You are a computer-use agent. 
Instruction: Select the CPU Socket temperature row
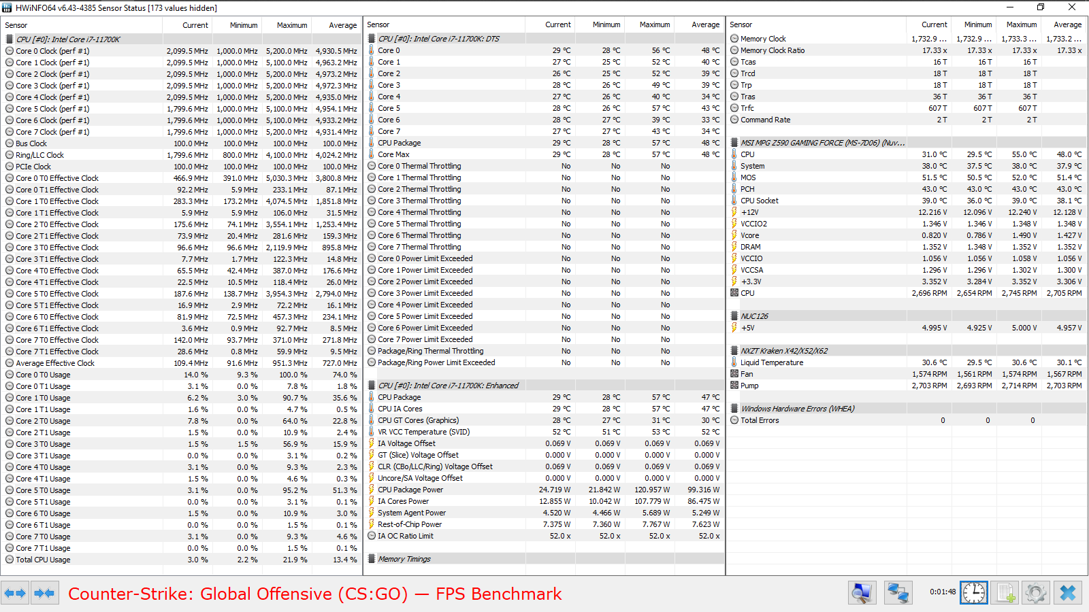tap(907, 201)
